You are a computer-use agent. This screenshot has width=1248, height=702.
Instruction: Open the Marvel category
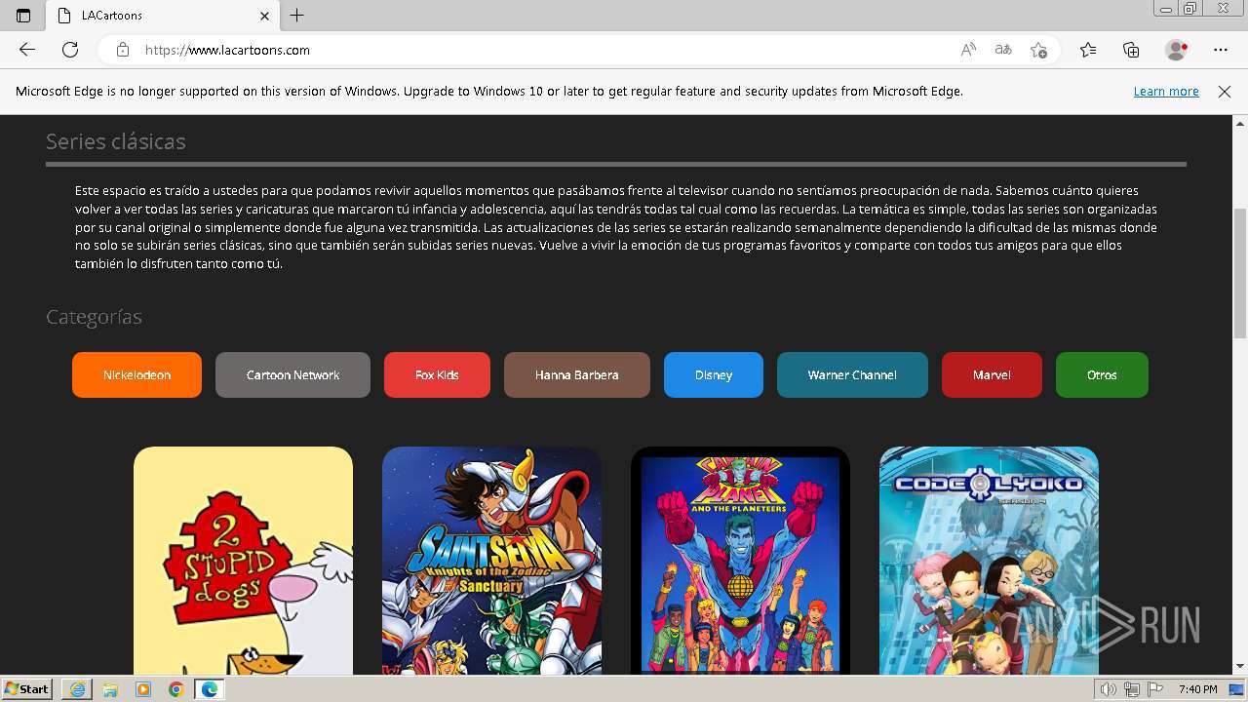(x=992, y=374)
